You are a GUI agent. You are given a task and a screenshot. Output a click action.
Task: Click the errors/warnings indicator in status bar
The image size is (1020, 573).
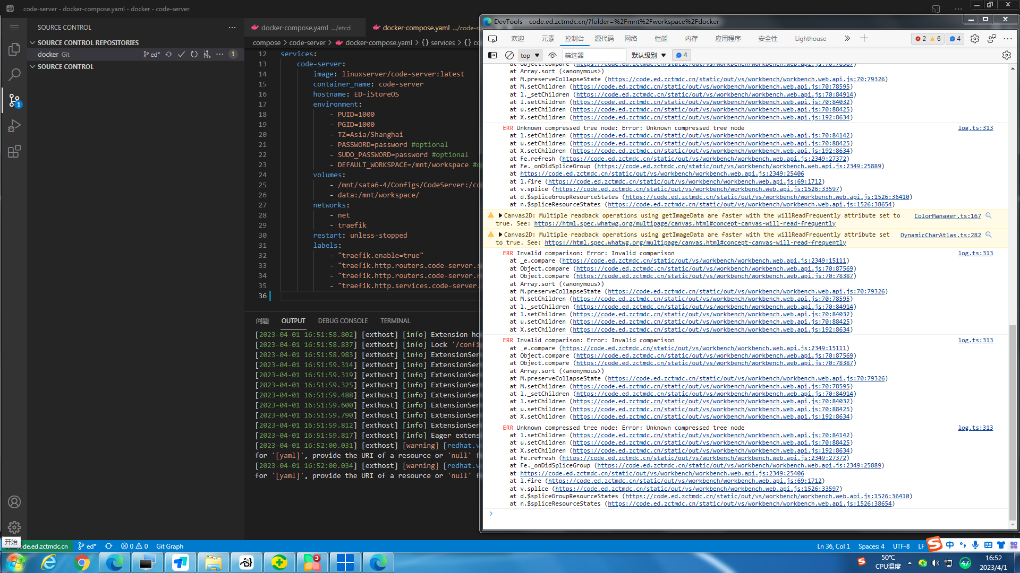tap(134, 546)
